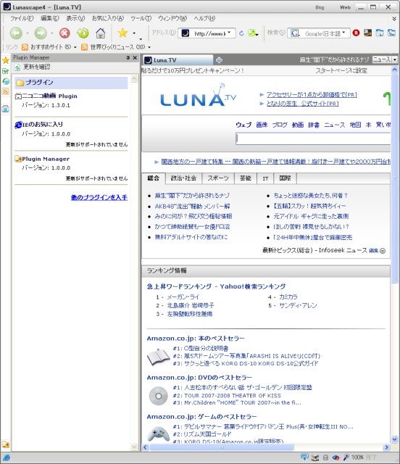The width and height of the screenshot is (400, 464).
Task: Go to the Home page icon
Action: pyautogui.click(x=101, y=33)
